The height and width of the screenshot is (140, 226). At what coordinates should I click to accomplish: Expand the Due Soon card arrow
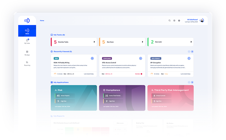point(143,42)
